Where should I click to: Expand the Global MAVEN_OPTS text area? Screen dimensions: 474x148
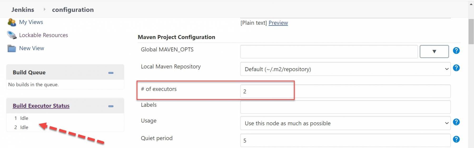coord(434,51)
